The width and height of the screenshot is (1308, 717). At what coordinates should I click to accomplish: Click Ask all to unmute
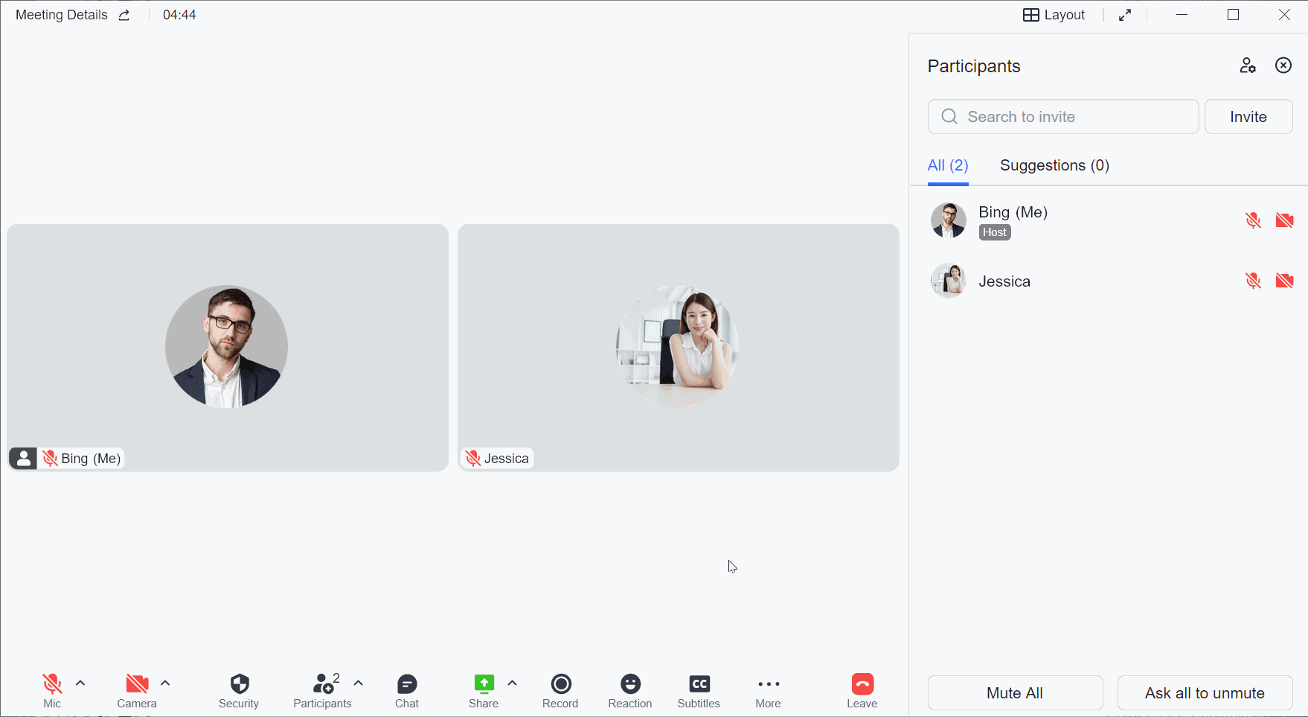1205,692
